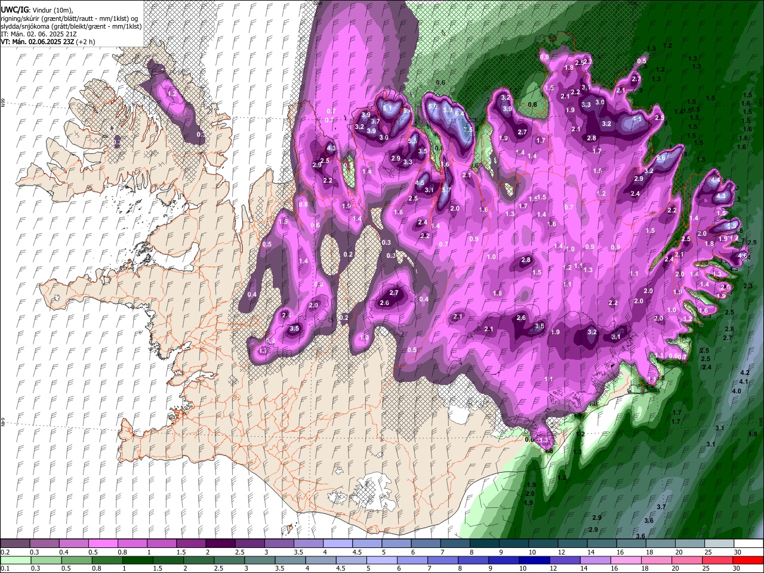Click the light periwinkle swatch labeled 4 in upper scale
The height and width of the screenshot is (573, 764).
[x=337, y=543]
